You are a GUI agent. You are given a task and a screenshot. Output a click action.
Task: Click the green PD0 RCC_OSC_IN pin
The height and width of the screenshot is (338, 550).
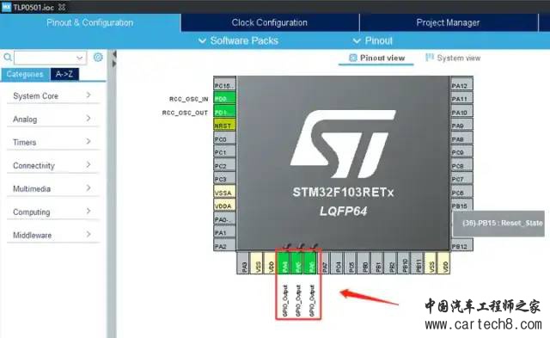pyautogui.click(x=224, y=99)
